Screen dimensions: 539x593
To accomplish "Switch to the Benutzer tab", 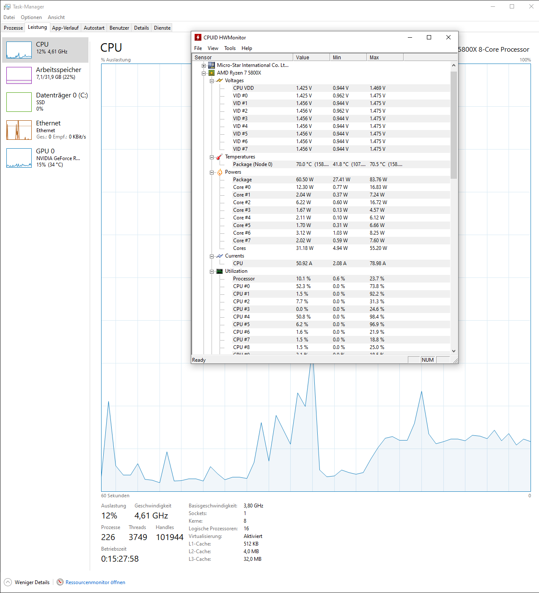I will click(x=119, y=28).
